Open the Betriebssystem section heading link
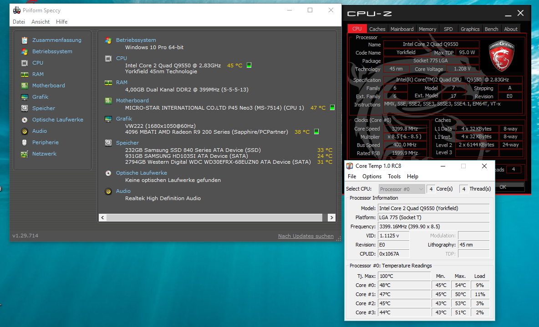Image resolution: width=539 pixels, height=327 pixels. point(136,40)
